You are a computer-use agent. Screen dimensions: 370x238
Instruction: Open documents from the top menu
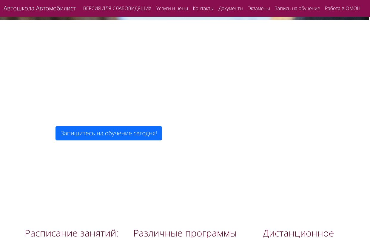point(231,8)
